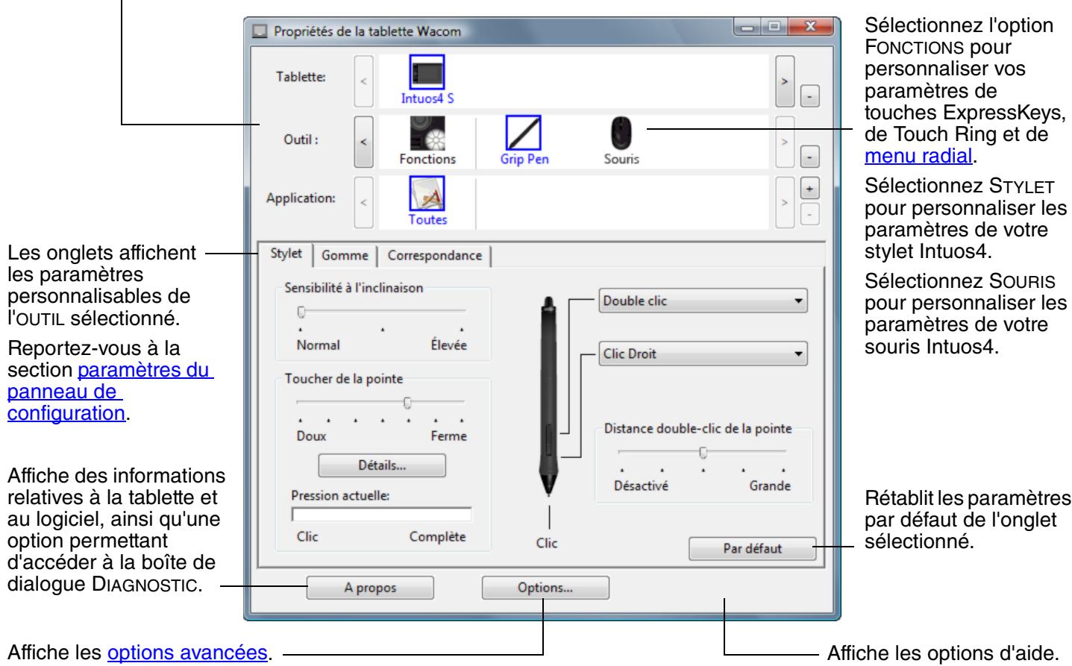Minimize the Wacom properties window
Image resolution: width=1072 pixels, height=666 pixels.
point(746,28)
